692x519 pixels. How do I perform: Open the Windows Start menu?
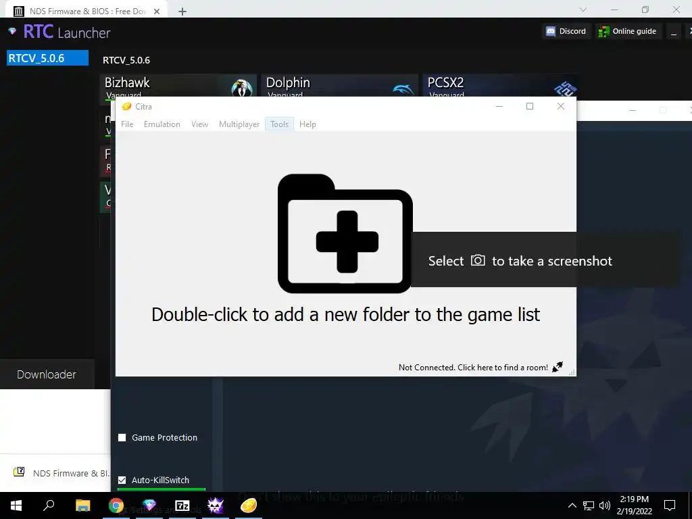[x=16, y=505]
